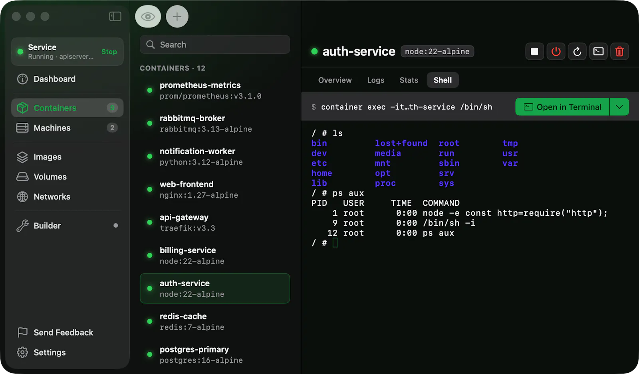The image size is (639, 374).
Task: Add a new container with plus button
Action: point(177,17)
